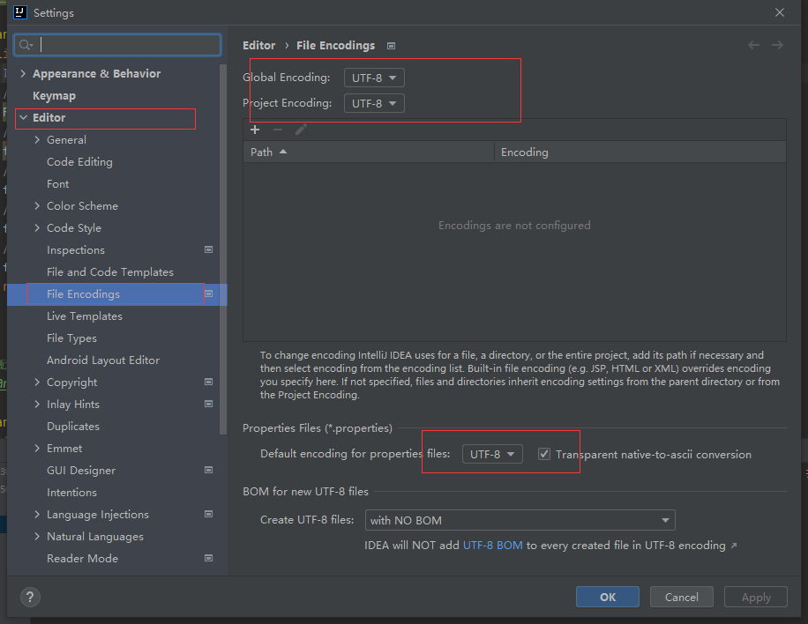Expand the Inlay Hints node
Screen dimensions: 808x624
37,405
